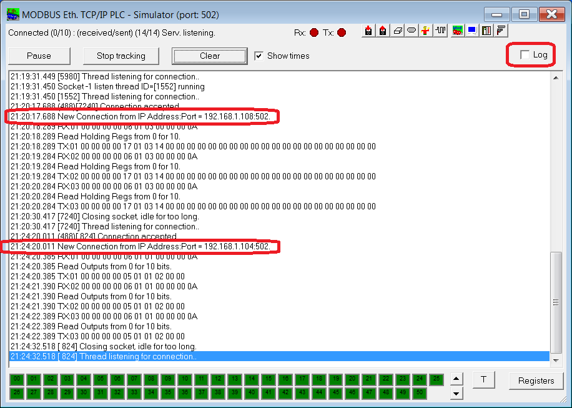This screenshot has width=572, height=408.
Task: Toggle green station indicator 50
Action: pos(420,393)
